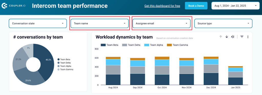Click the # conversations by team heading
Image resolution: width=262 pixels, height=95 pixels.
click(38, 37)
